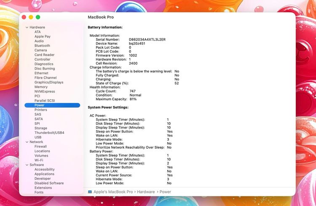View Storage information

tap(41, 128)
